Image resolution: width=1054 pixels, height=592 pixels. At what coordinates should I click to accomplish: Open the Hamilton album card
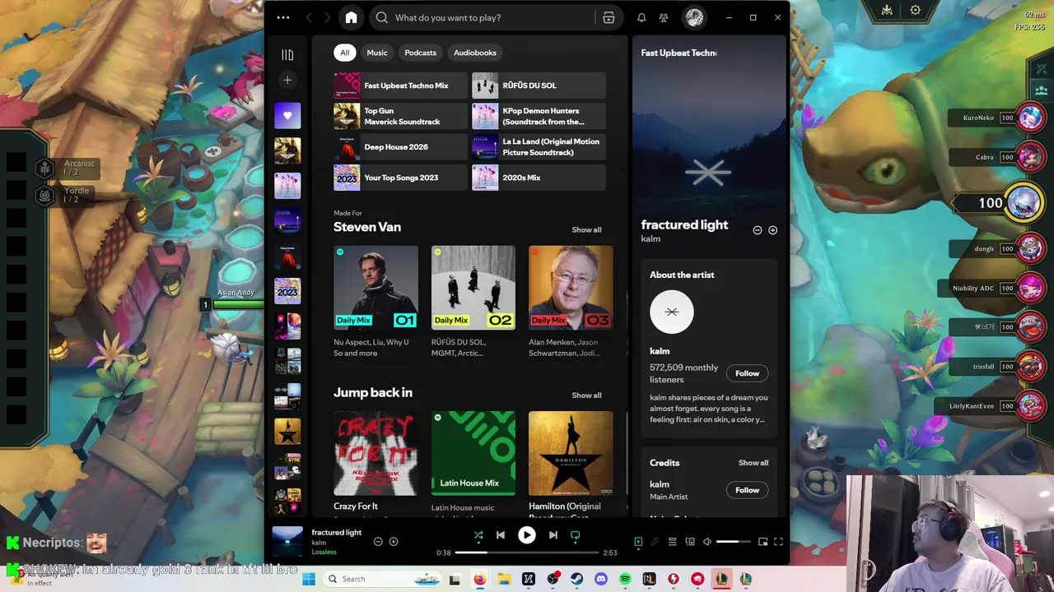tap(571, 465)
